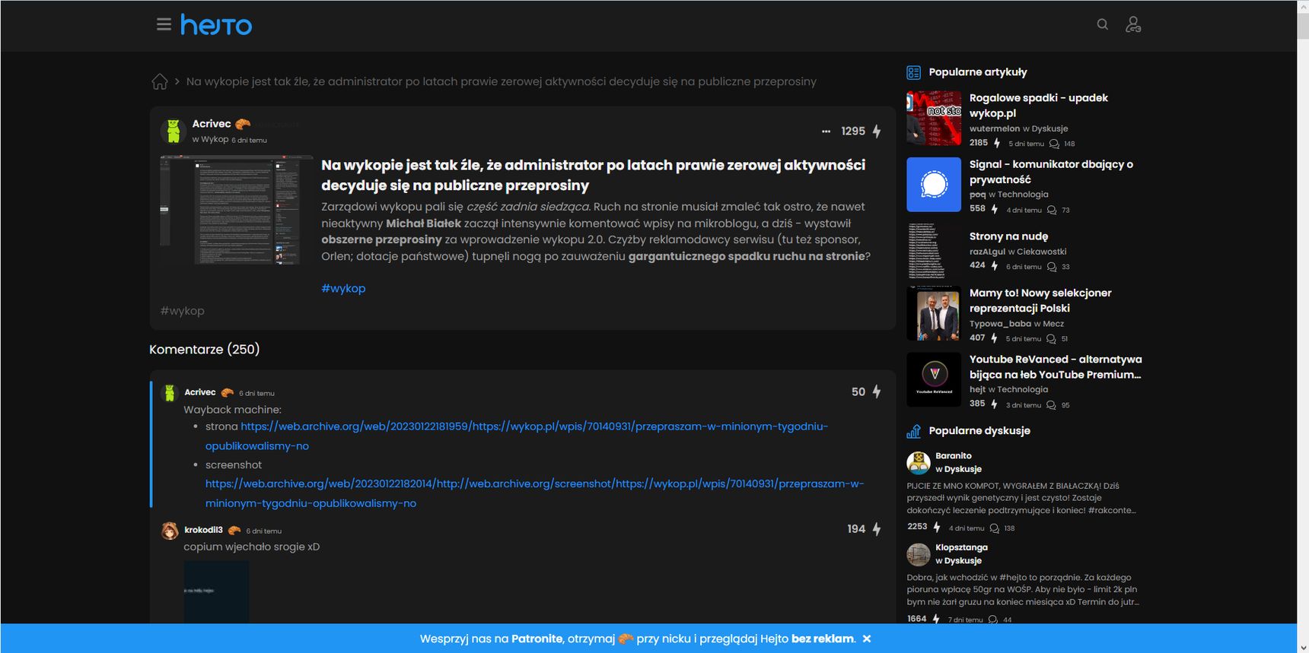Click the Popularne dyskusje chart icon
Viewport: 1309px width, 653px height.
tap(914, 431)
